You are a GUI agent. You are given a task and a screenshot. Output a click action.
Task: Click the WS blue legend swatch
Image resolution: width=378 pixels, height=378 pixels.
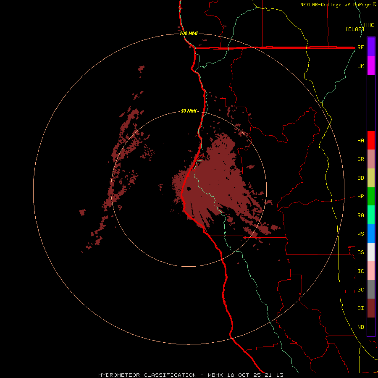pos(371,234)
